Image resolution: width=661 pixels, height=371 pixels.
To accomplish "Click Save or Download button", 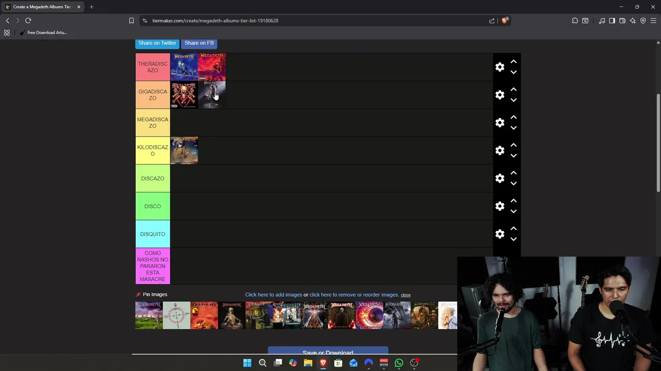I will click(x=328, y=351).
